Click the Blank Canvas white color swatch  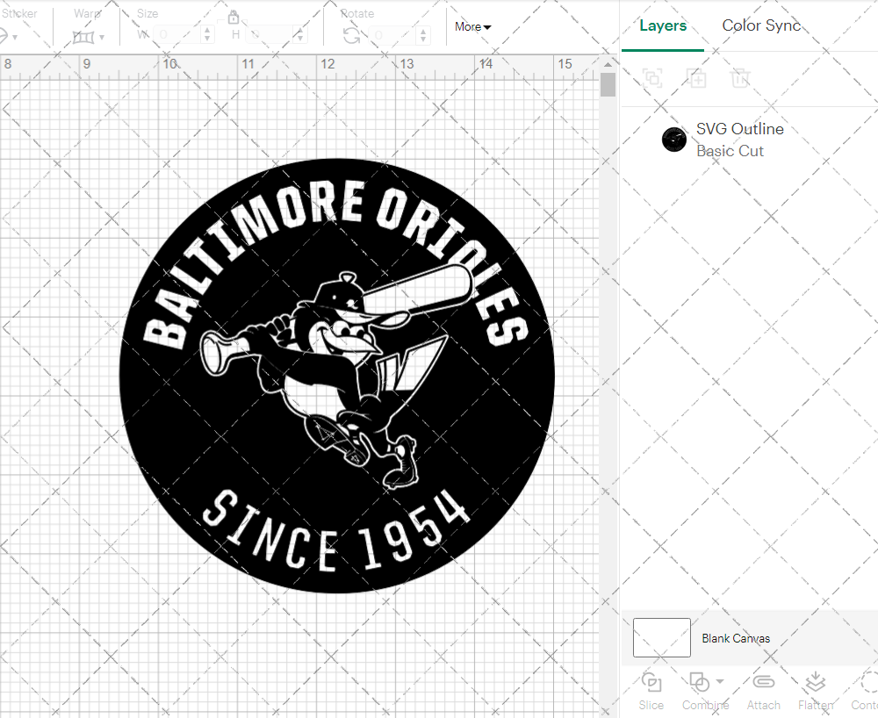(661, 637)
